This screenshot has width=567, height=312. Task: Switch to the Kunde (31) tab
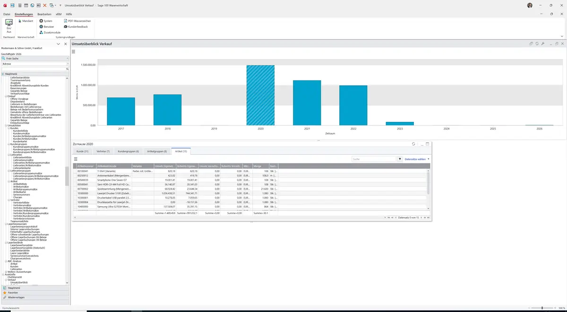83,151
